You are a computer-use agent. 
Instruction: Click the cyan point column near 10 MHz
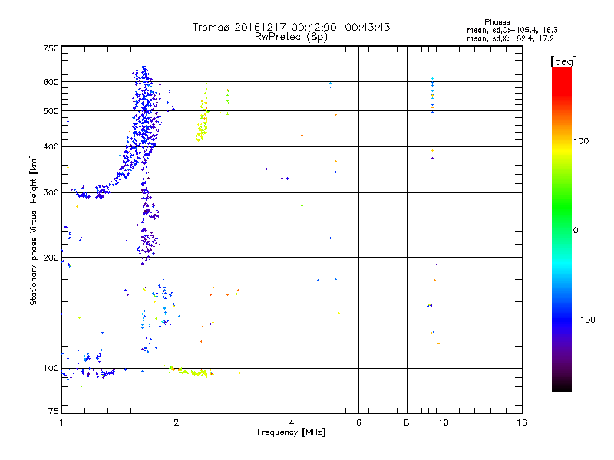click(432, 95)
